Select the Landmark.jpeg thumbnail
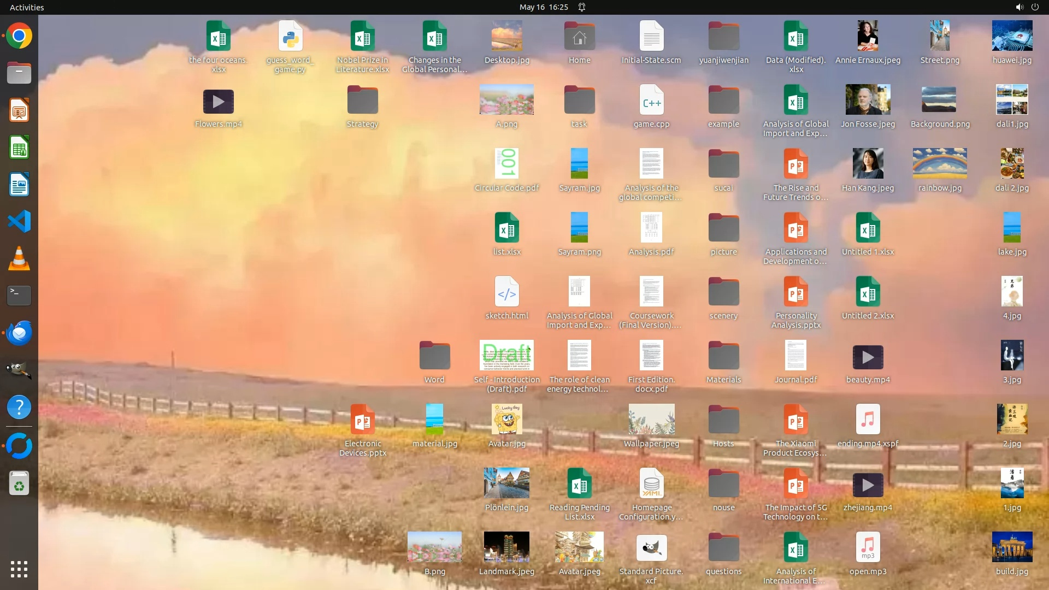This screenshot has width=1049, height=590. click(x=506, y=547)
